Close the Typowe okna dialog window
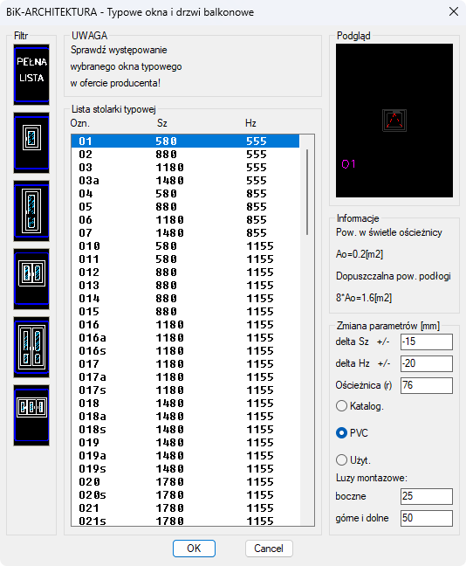The width and height of the screenshot is (466, 566). (454, 11)
